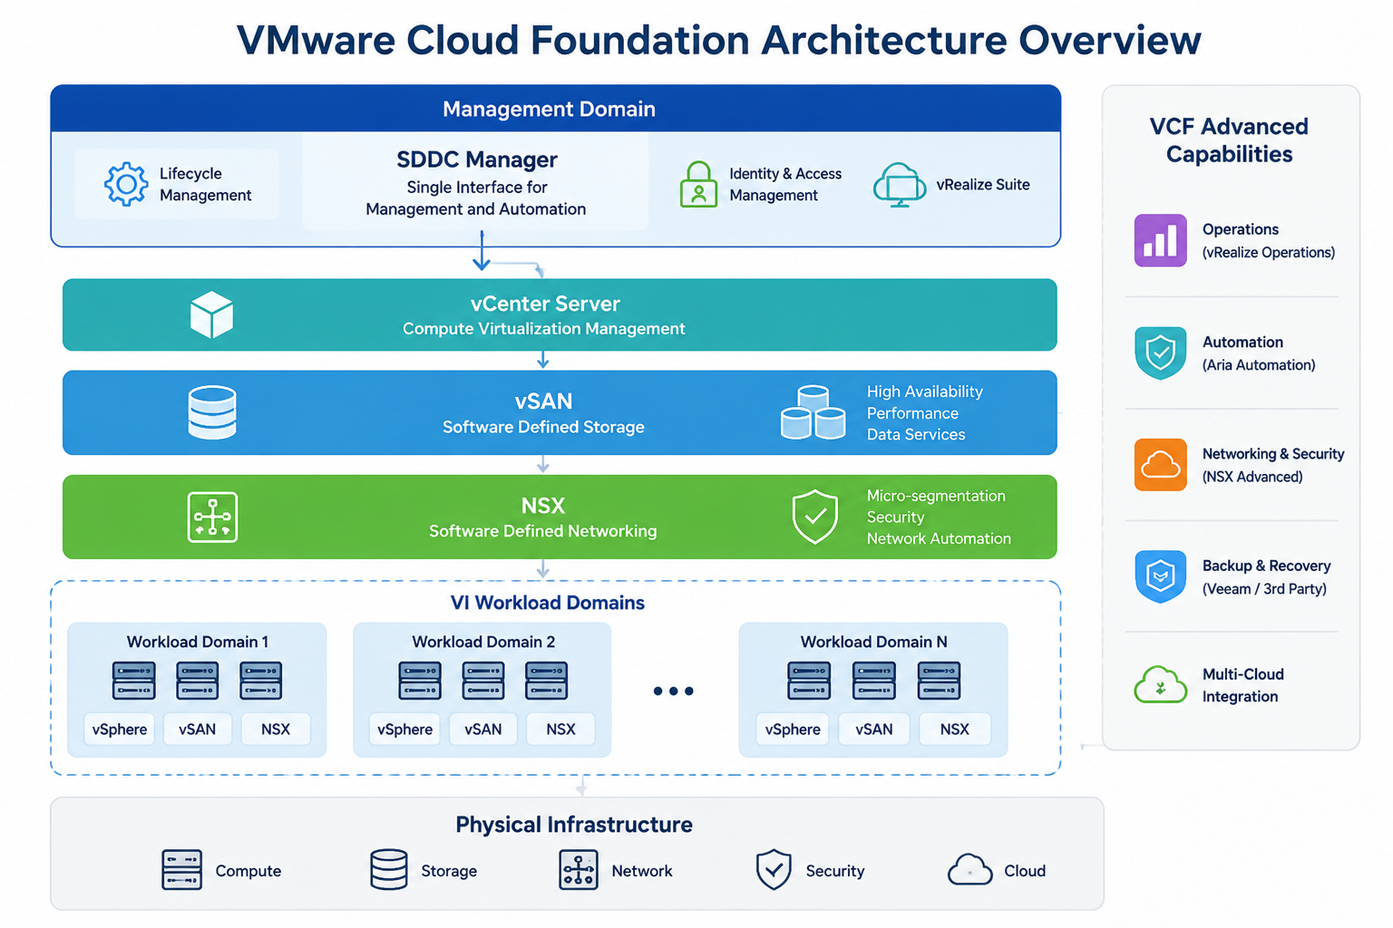The height and width of the screenshot is (928, 1393).
Task: Click the NSX network topology icon
Action: pos(212,517)
